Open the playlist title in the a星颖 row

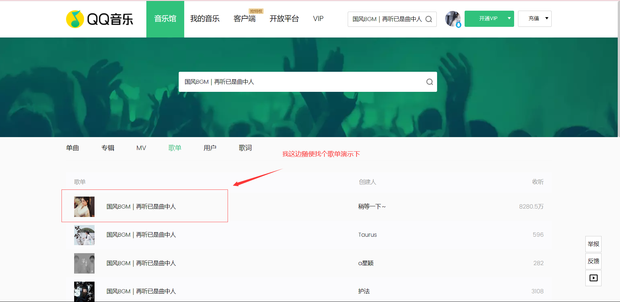(141, 263)
